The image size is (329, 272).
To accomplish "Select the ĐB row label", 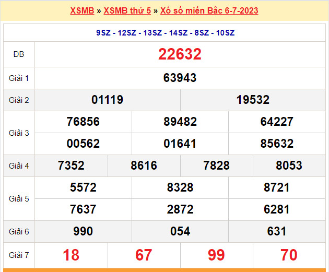I will coord(19,54).
